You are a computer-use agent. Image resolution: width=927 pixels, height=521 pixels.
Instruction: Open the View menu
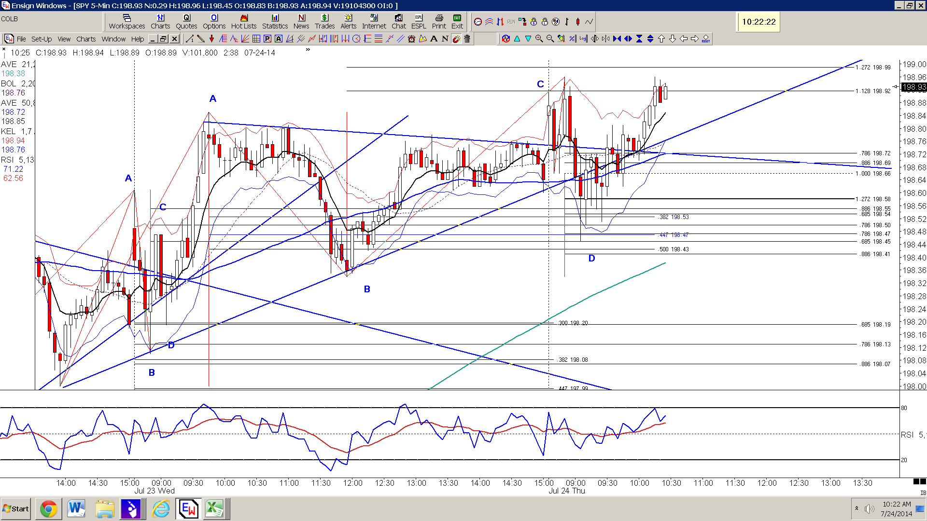pos(64,39)
